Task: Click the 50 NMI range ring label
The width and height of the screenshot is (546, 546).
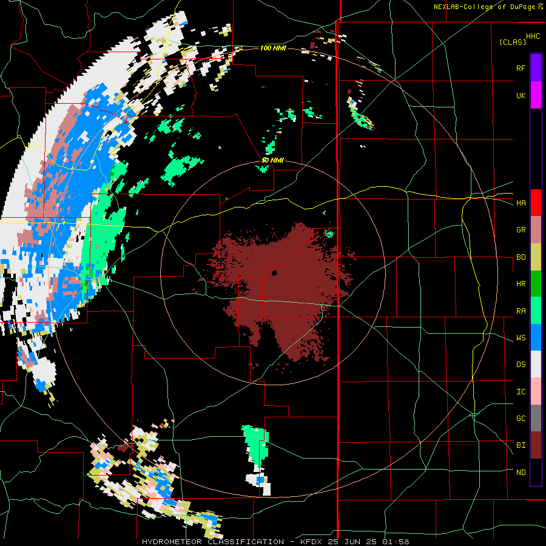Action: (x=272, y=161)
